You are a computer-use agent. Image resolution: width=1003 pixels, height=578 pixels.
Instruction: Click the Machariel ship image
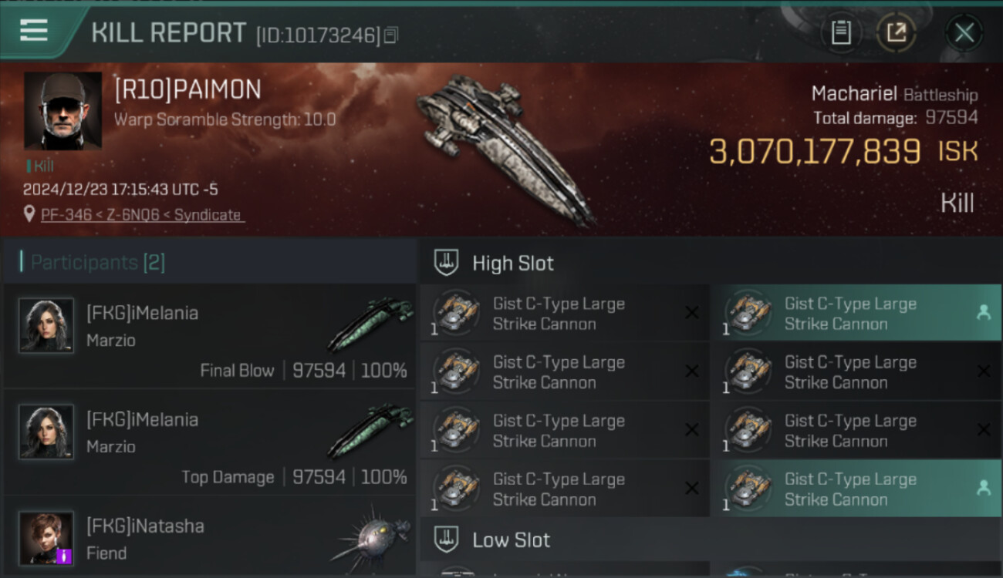pyautogui.click(x=505, y=146)
